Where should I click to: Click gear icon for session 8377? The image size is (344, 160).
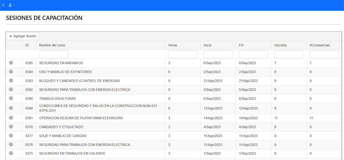click(11, 136)
